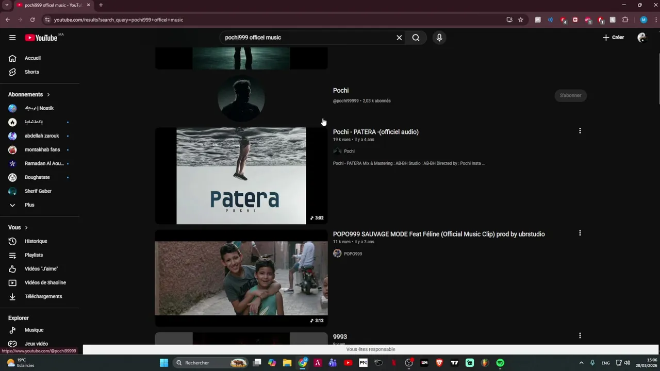Open Pochi - PATERA video title
660x371 pixels.
coord(376,132)
